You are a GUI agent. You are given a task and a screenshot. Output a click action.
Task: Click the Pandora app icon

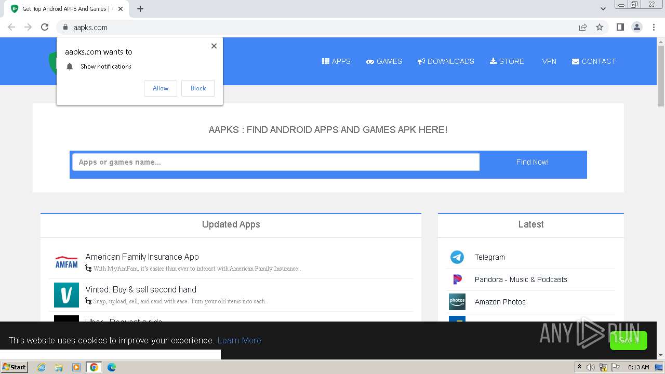click(457, 279)
